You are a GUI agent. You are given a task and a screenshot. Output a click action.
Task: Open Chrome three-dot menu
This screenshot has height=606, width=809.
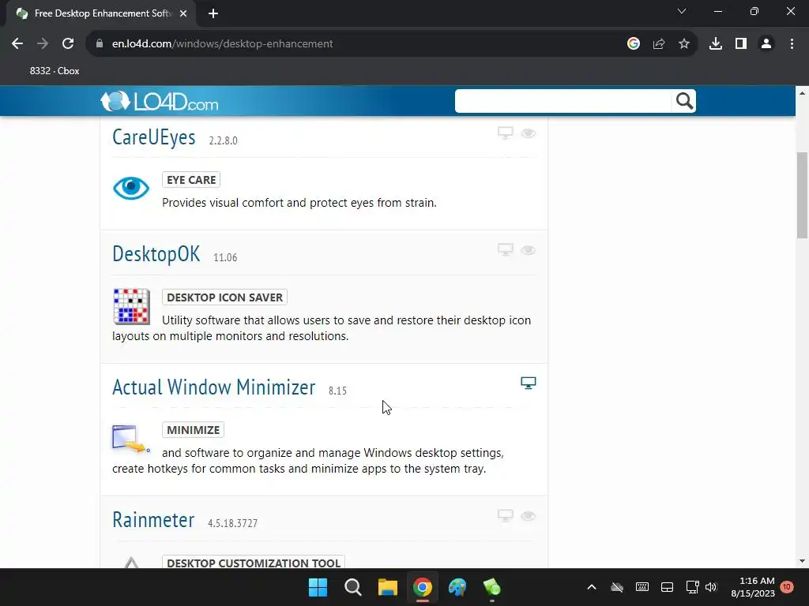(792, 44)
